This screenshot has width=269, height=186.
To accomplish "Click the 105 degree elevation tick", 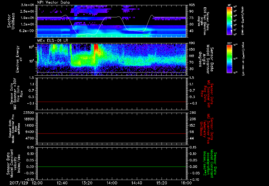I will coord(192,5).
